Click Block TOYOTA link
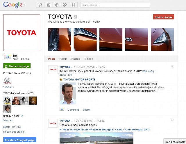The image size is (186, 144). pos(12,127)
